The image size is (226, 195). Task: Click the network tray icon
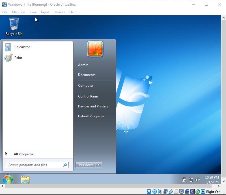click(191, 179)
